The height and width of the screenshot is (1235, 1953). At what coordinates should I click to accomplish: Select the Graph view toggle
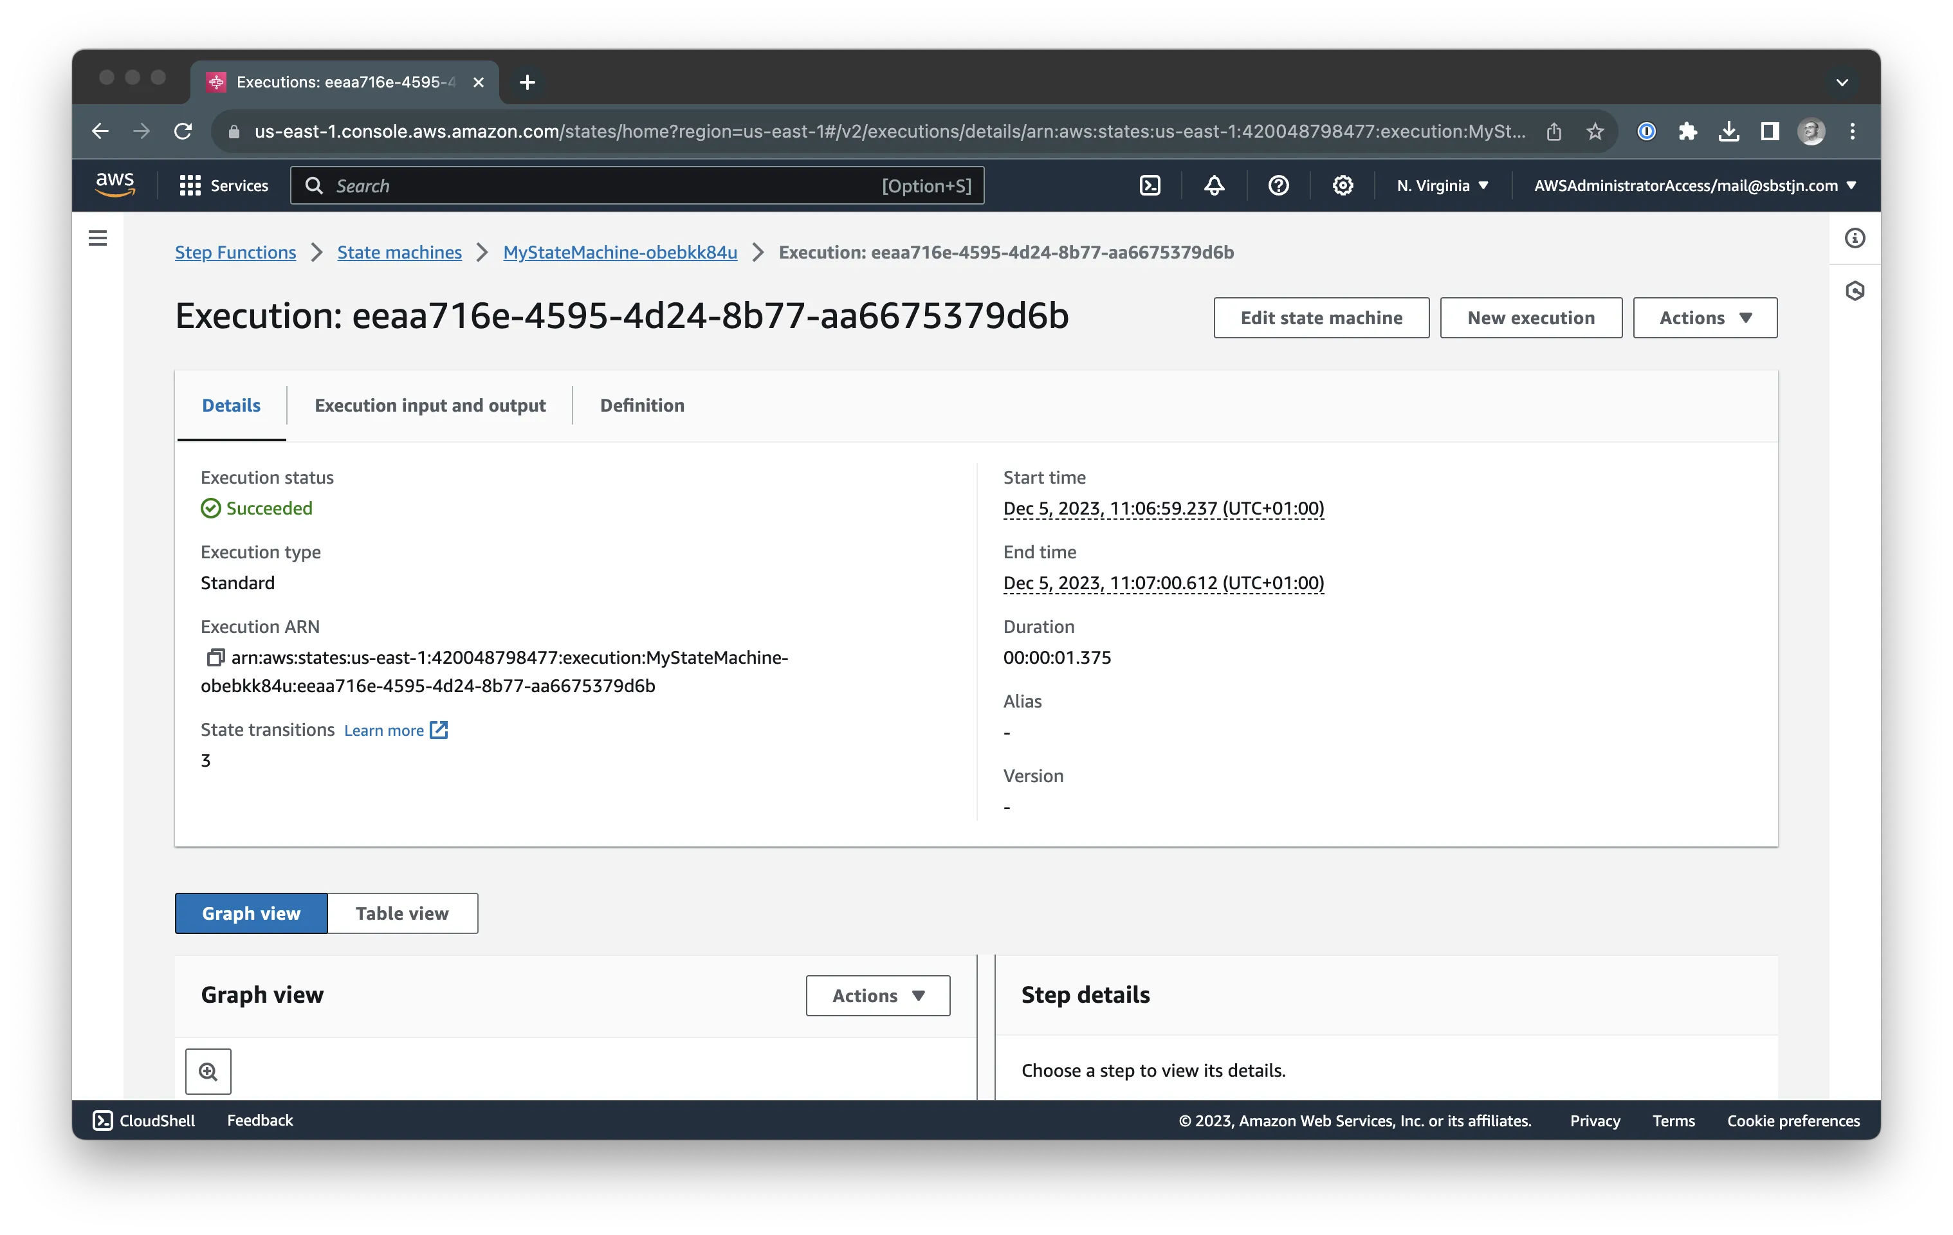[x=251, y=913]
